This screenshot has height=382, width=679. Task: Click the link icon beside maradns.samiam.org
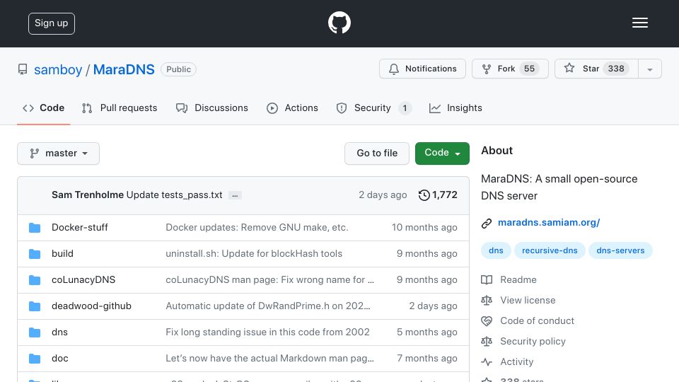487,223
